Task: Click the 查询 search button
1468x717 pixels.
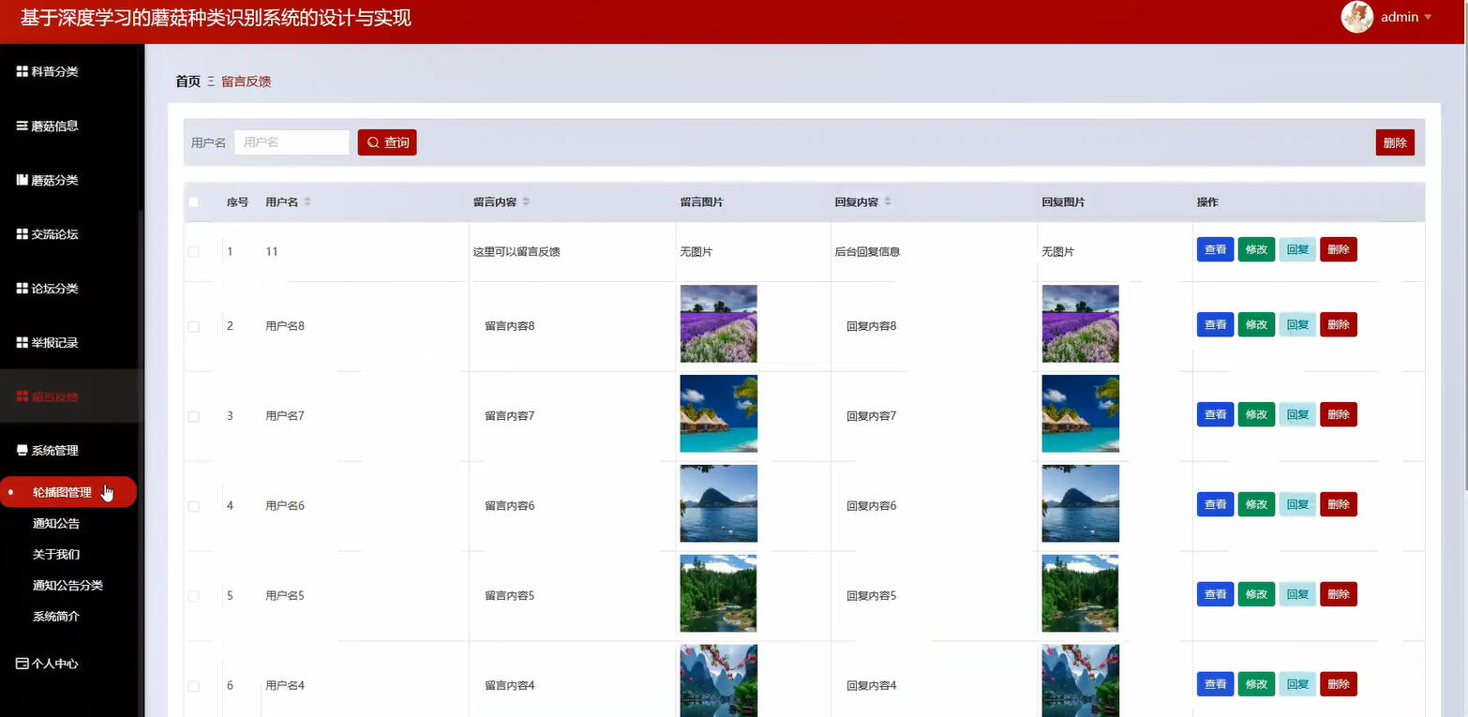Action: click(x=387, y=142)
